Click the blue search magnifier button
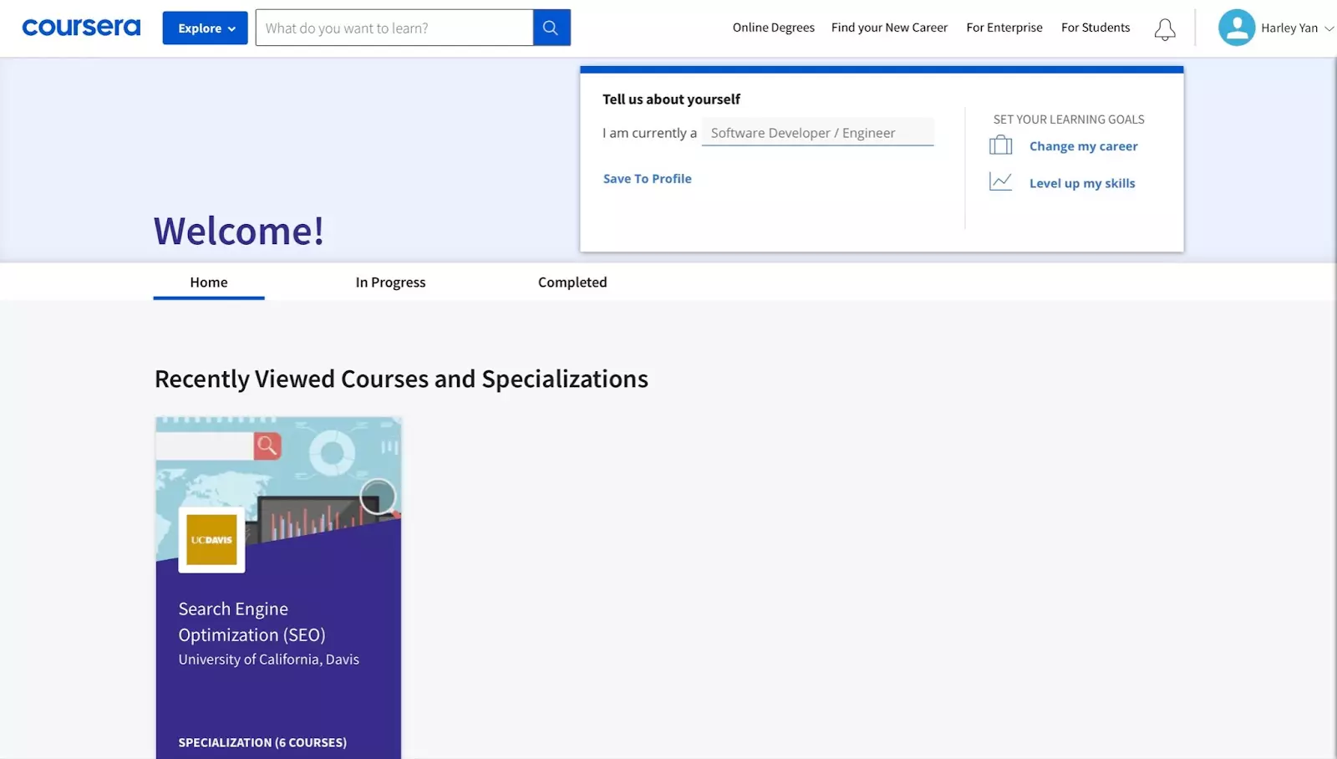Screen dimensions: 1337x759 (x=552, y=28)
